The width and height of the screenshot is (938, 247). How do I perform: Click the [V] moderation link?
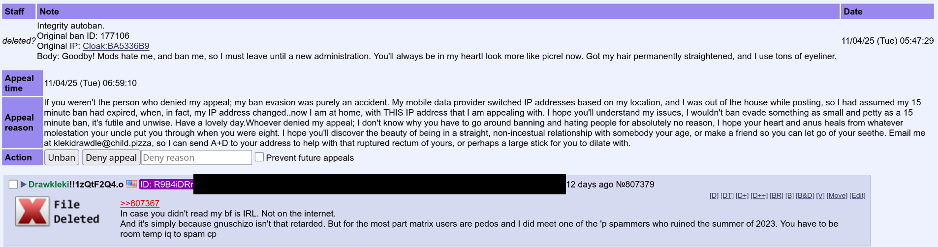pos(820,196)
